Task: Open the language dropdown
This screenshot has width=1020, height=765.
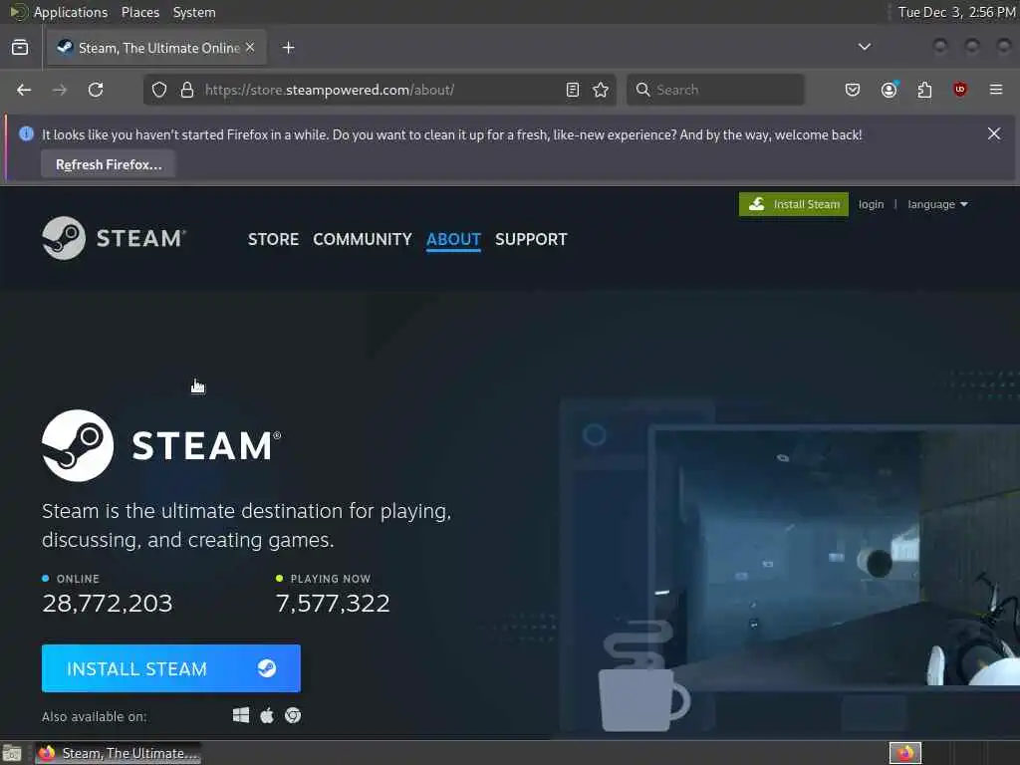Action: click(937, 204)
